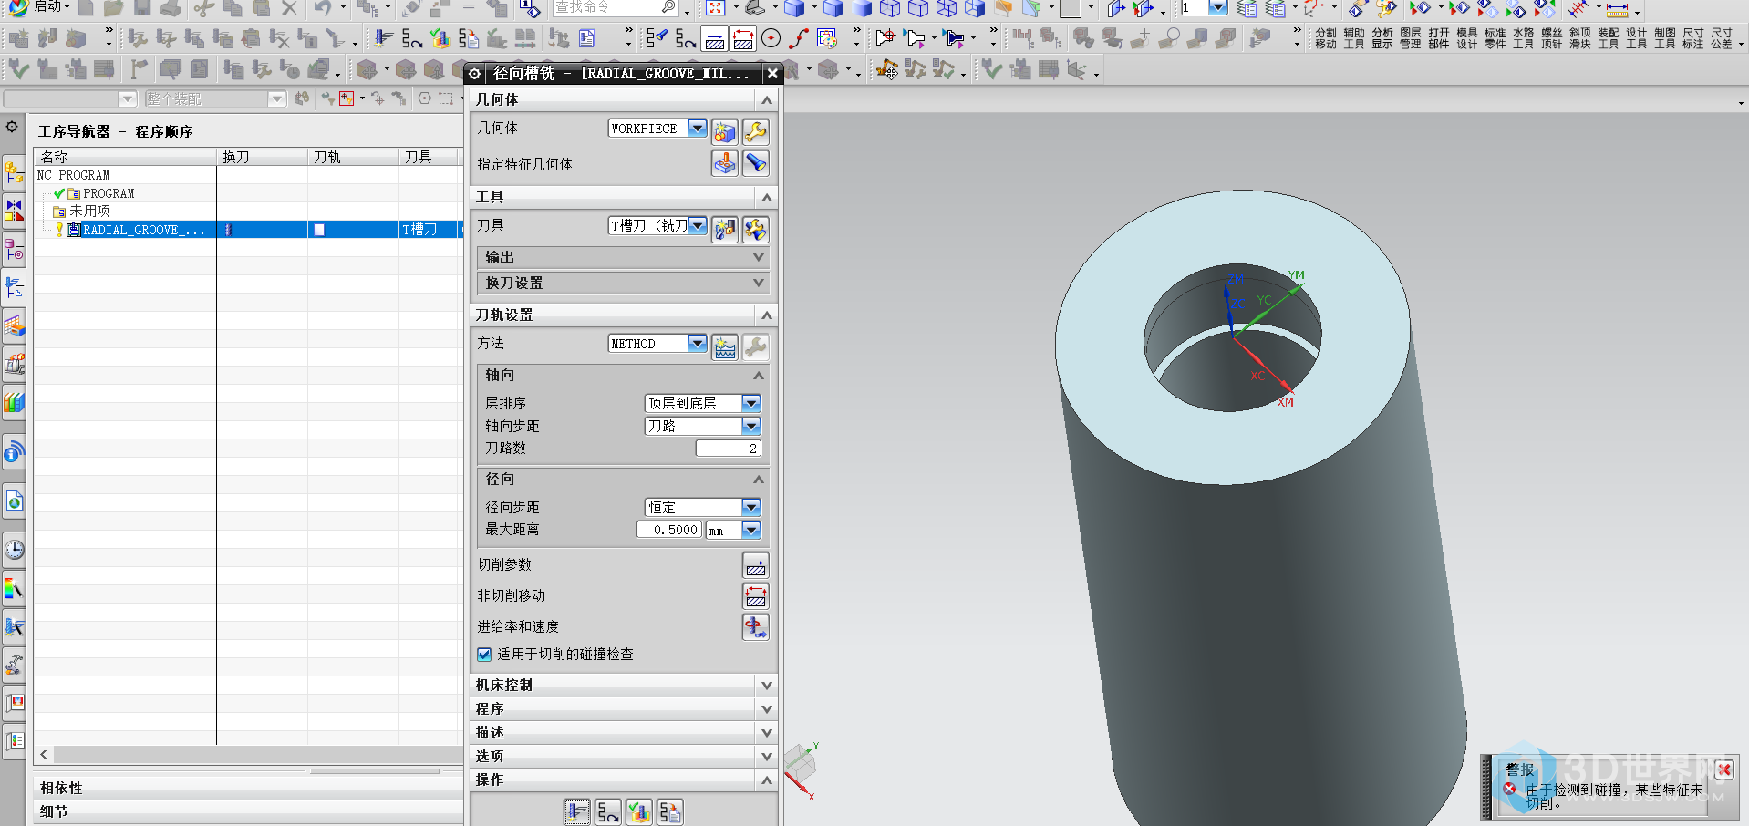The height and width of the screenshot is (826, 1749).
Task: Click the Generate tool path icon
Action: (577, 811)
